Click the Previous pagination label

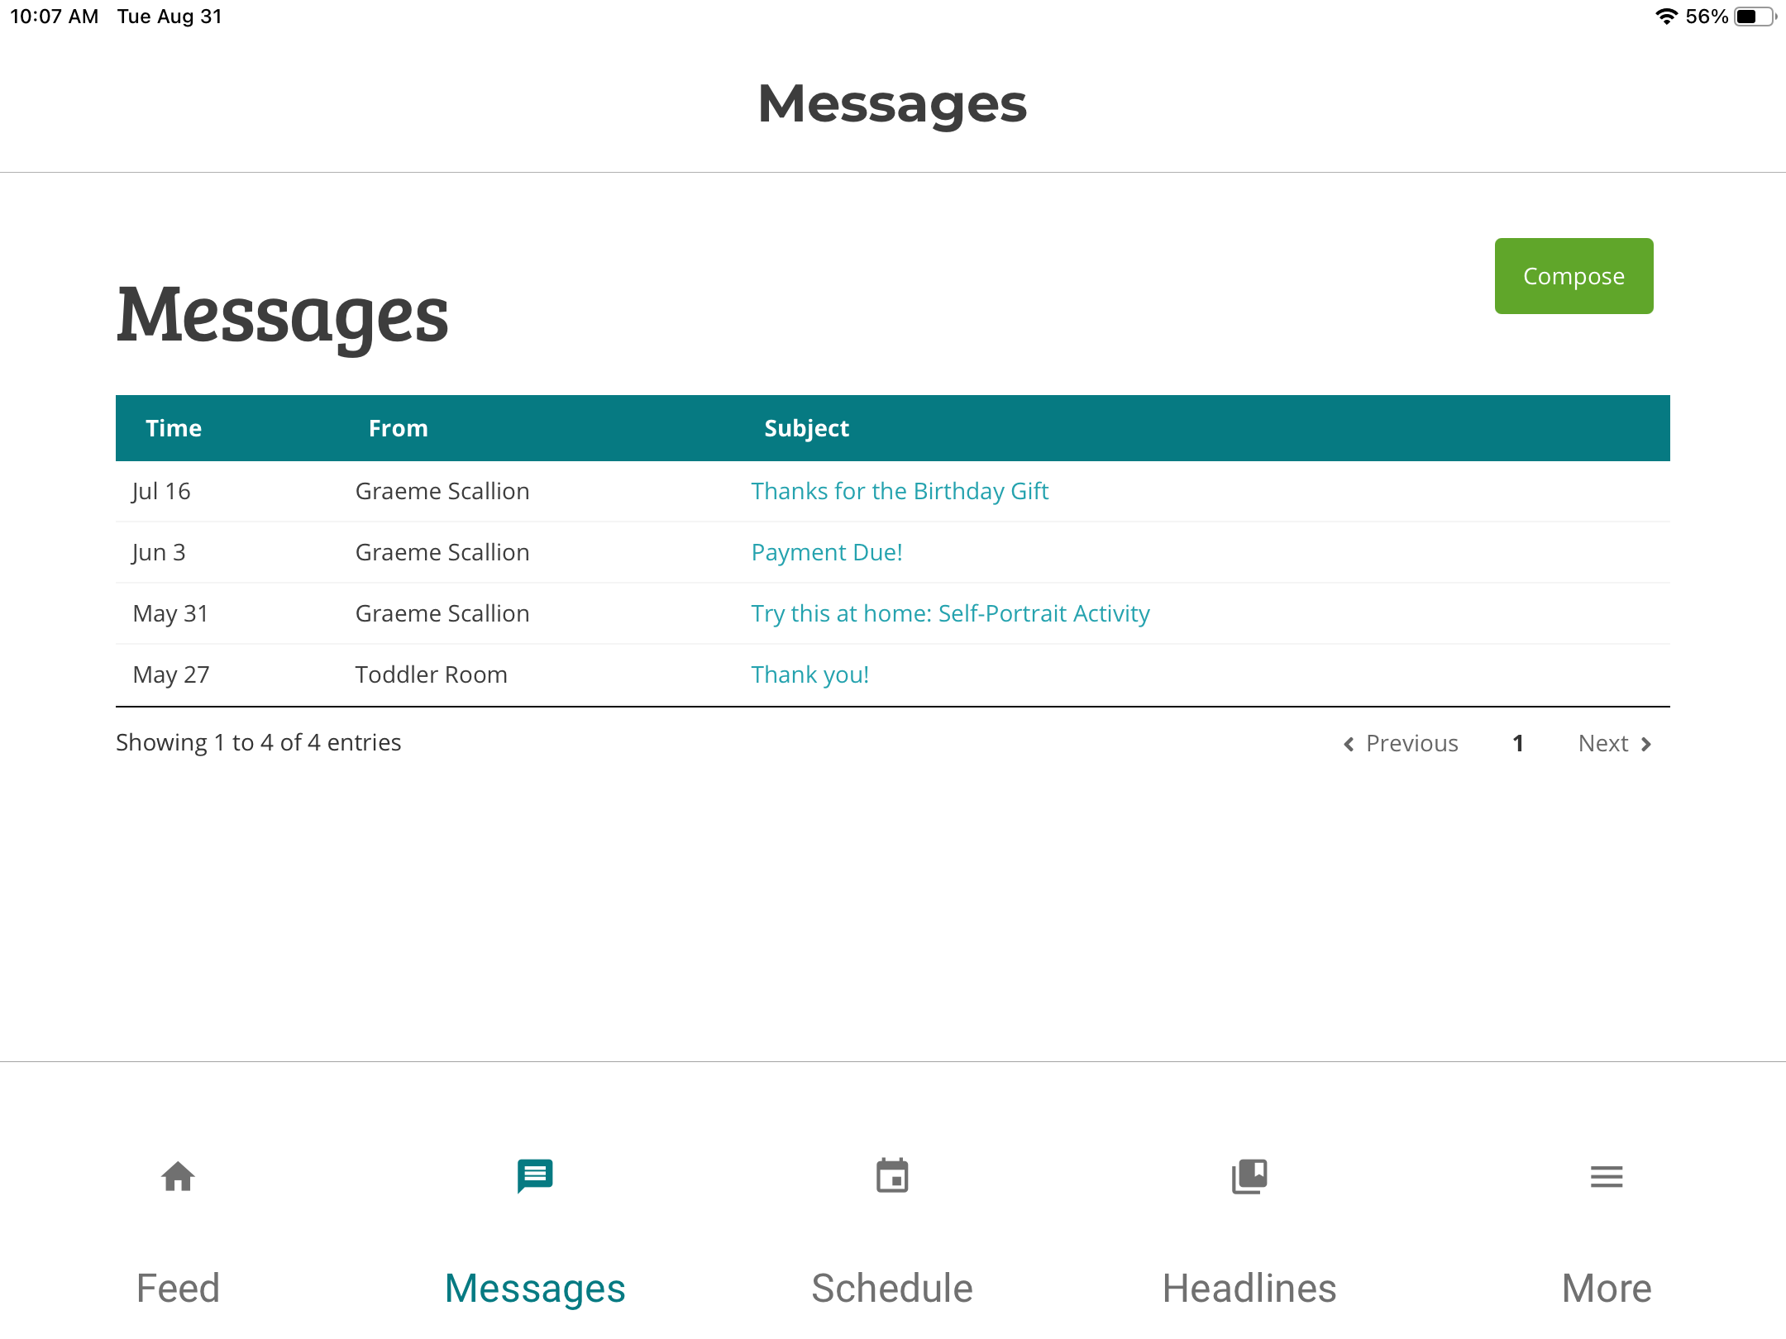[x=1412, y=743]
